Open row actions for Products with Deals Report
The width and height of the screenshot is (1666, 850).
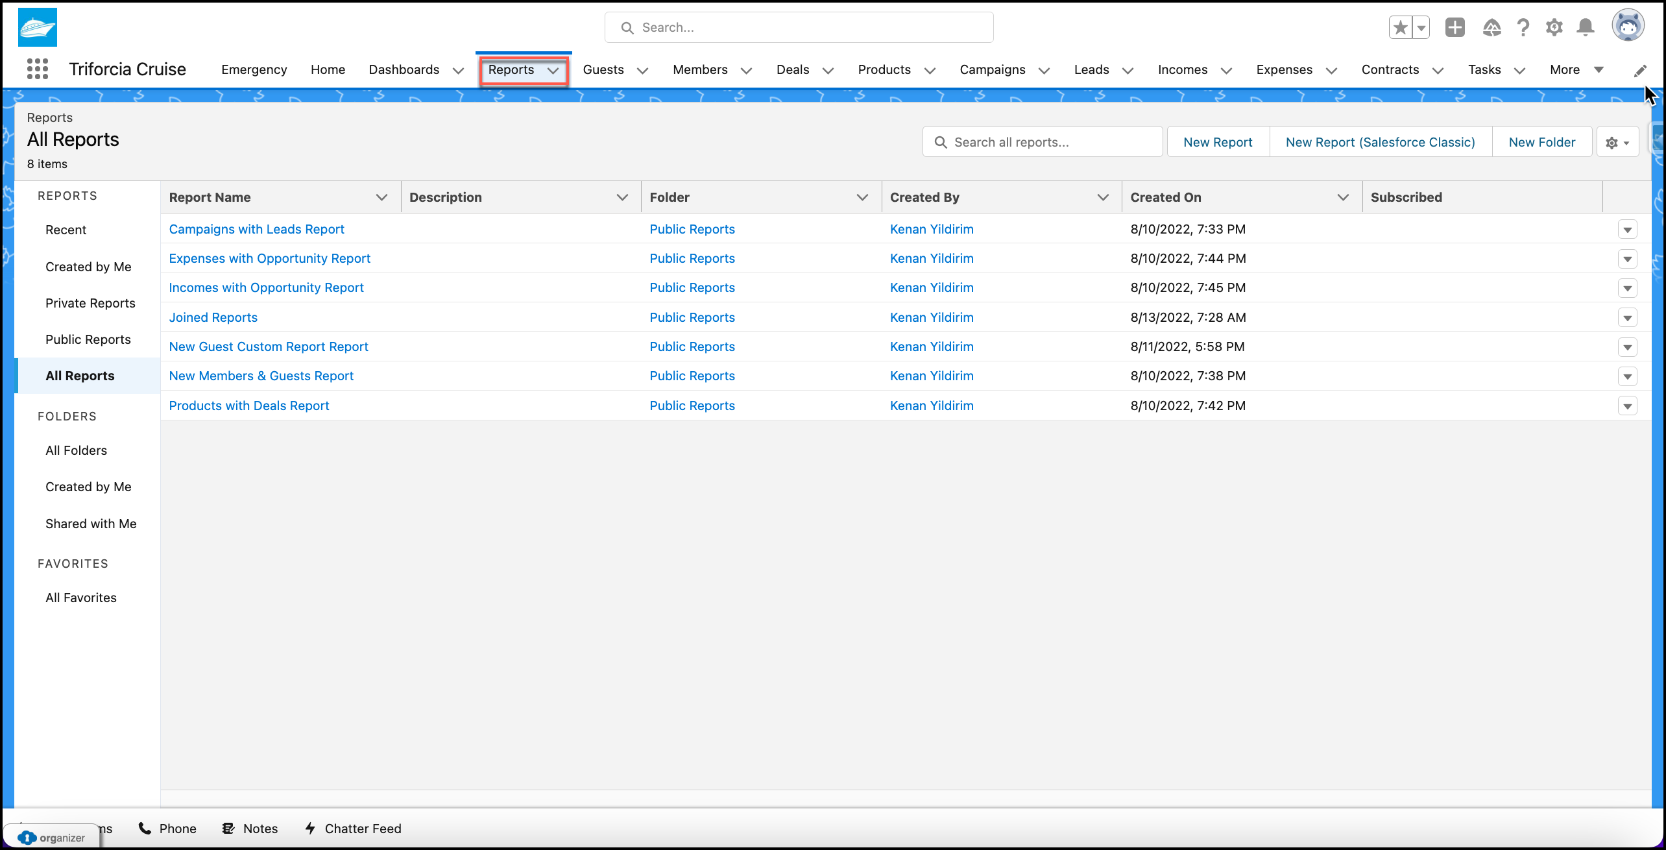(1628, 406)
